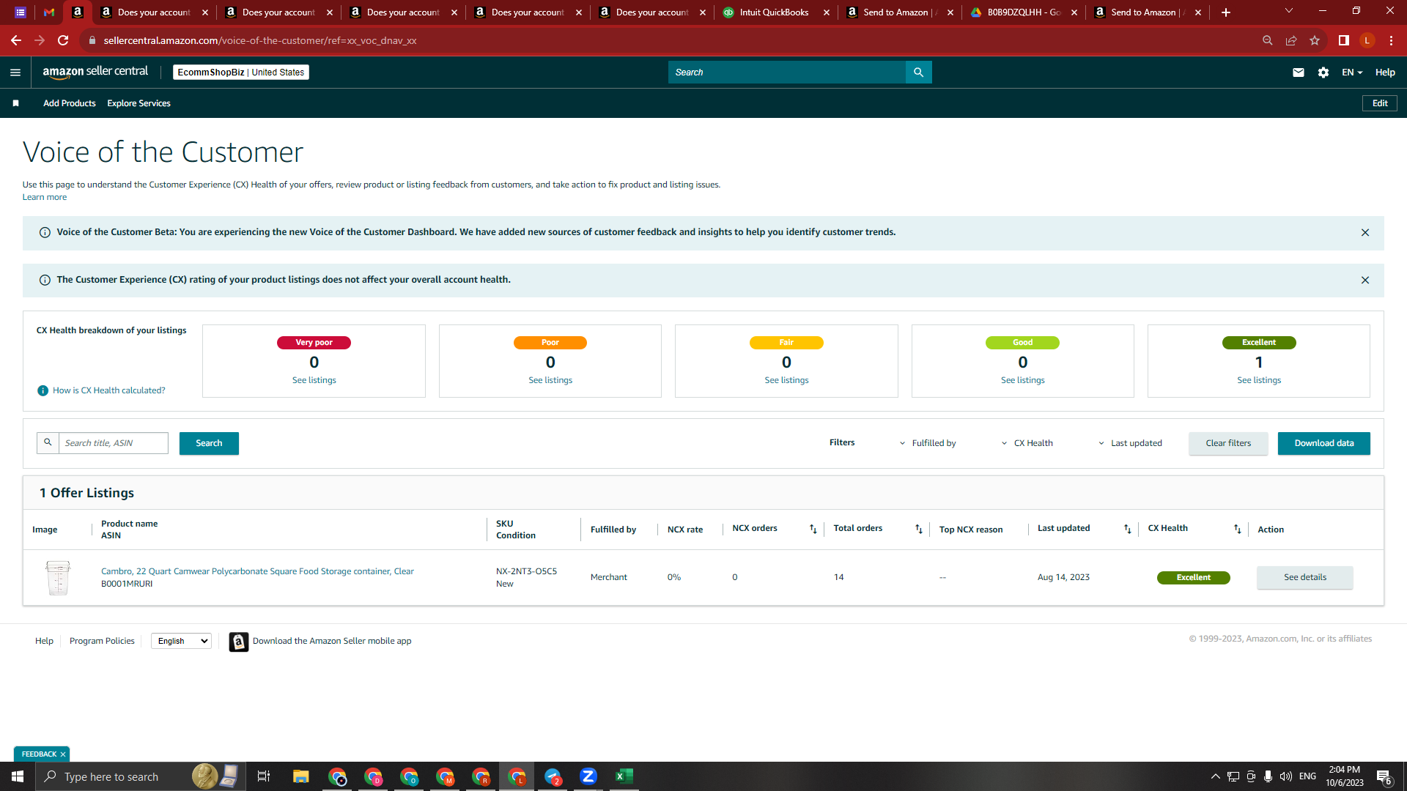Sort by Last updated column arrows
Screen dimensions: 1407x791
(1127, 529)
